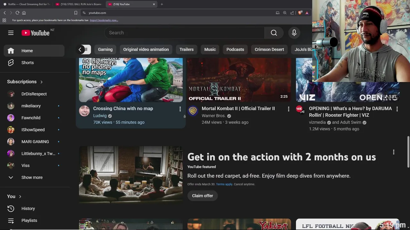The image size is (410, 230).
Task: Click the Ludwig channel name
Action: 100,116
